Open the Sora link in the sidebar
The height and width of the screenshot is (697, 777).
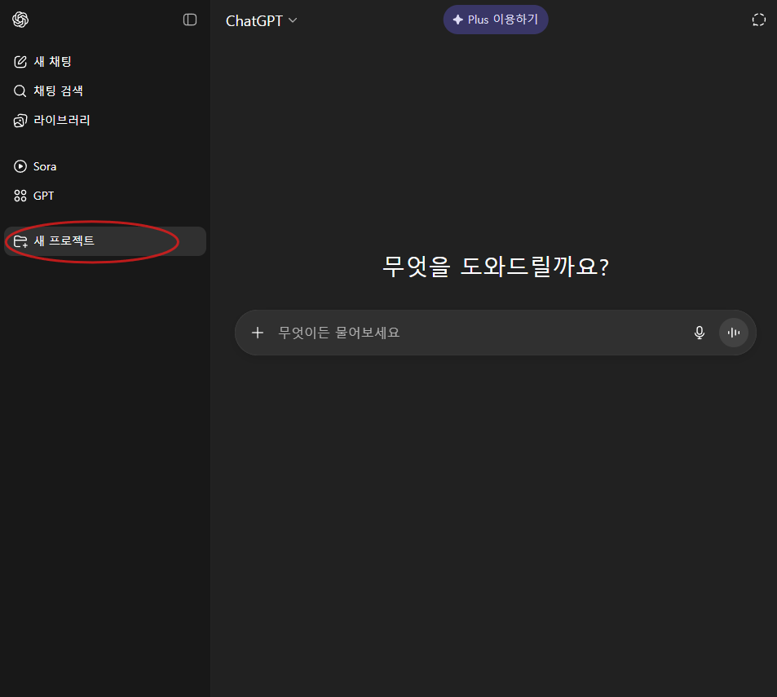(x=45, y=166)
